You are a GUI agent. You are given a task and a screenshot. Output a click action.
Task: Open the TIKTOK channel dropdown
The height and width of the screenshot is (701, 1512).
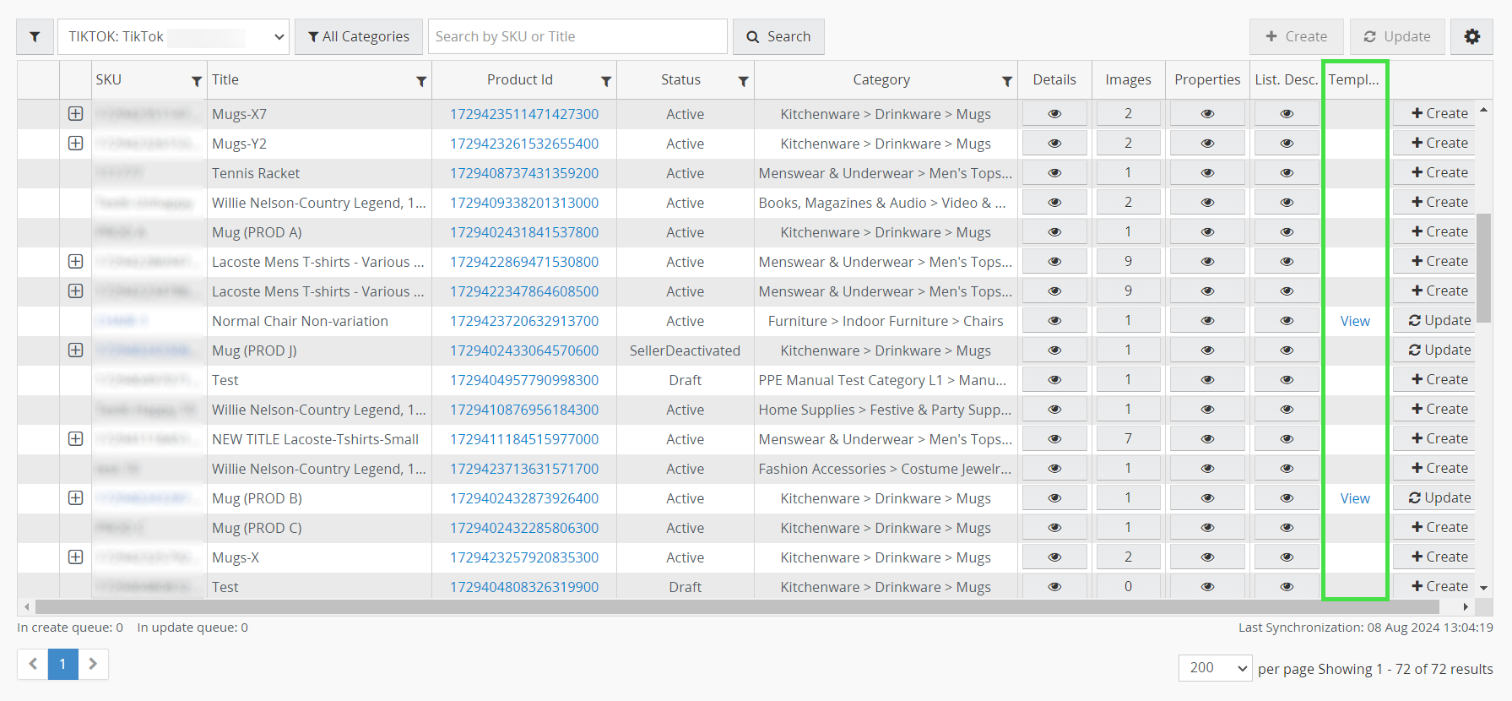pos(173,37)
